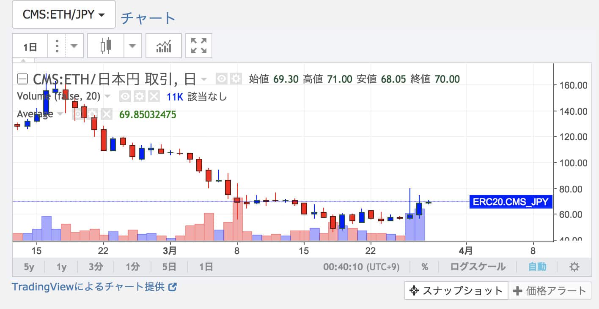
Task: Open the チャート link
Action: point(148,18)
